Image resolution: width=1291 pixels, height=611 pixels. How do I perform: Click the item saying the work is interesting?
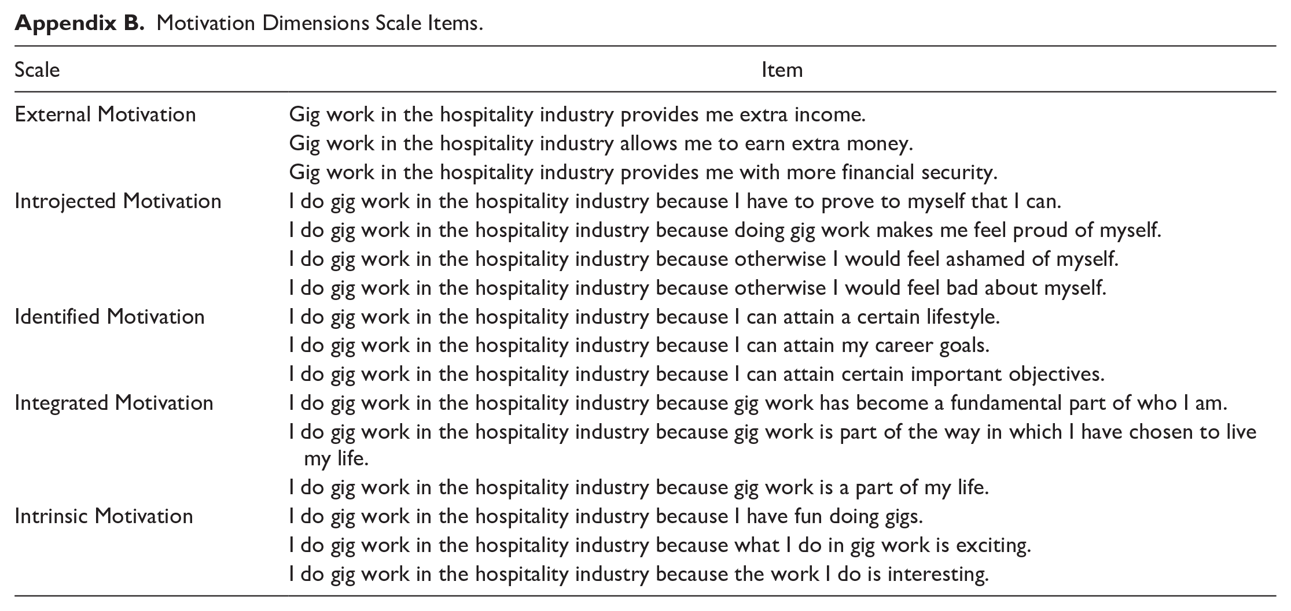click(x=639, y=574)
